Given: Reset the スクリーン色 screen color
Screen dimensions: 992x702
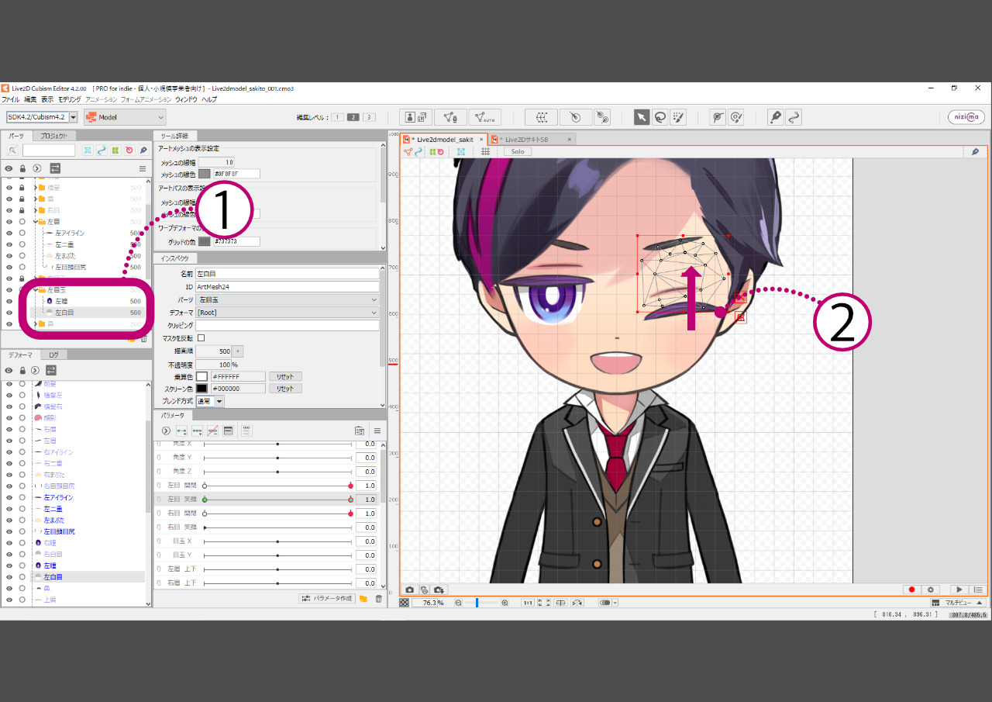Looking at the screenshot, I should pos(285,389).
